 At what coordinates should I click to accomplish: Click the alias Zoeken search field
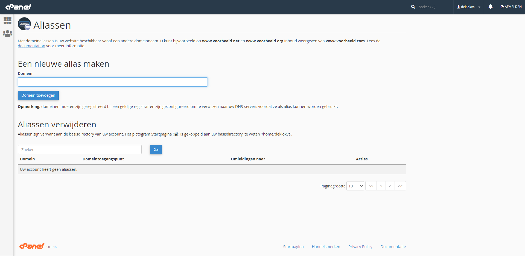(x=80, y=149)
